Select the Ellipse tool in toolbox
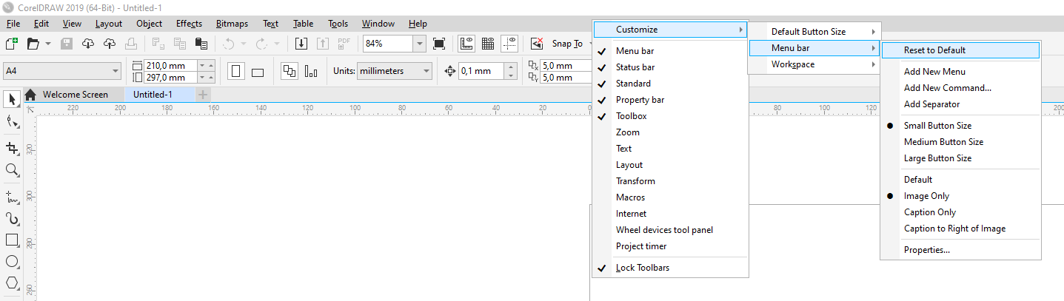 (12, 262)
